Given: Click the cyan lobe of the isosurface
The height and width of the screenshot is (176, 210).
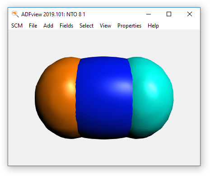Looking at the screenshot, I should (x=152, y=98).
